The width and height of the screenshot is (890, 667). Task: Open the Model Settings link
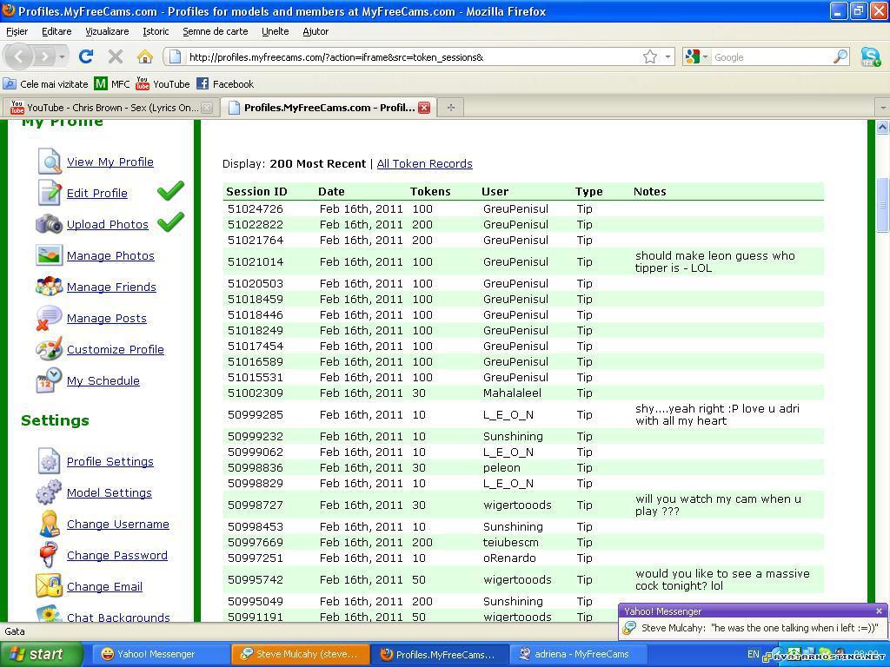pos(109,492)
